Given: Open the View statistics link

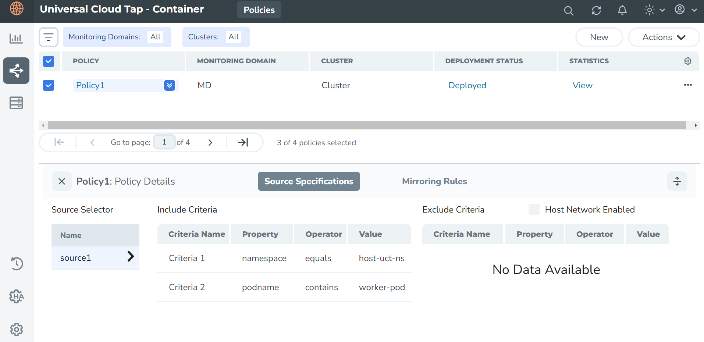Looking at the screenshot, I should (x=582, y=85).
